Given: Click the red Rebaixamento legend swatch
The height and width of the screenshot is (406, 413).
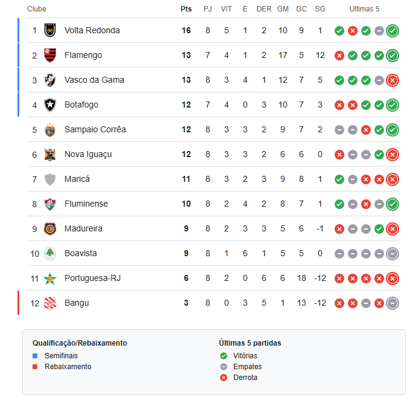Looking at the screenshot, I should [35, 367].
